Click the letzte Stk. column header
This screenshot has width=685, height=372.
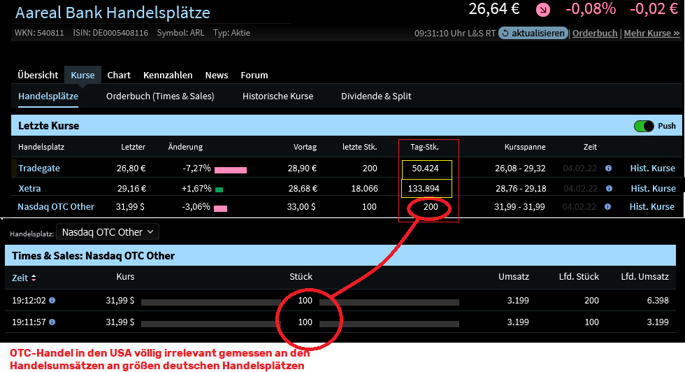coord(359,147)
